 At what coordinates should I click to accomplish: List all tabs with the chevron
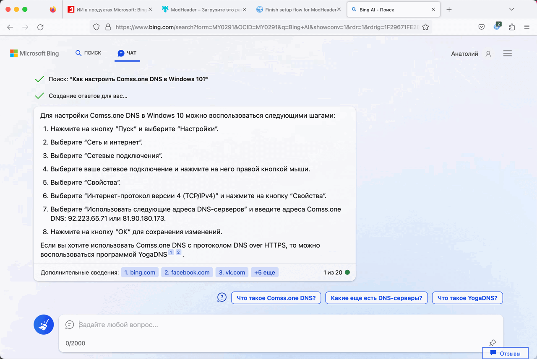coord(511,10)
